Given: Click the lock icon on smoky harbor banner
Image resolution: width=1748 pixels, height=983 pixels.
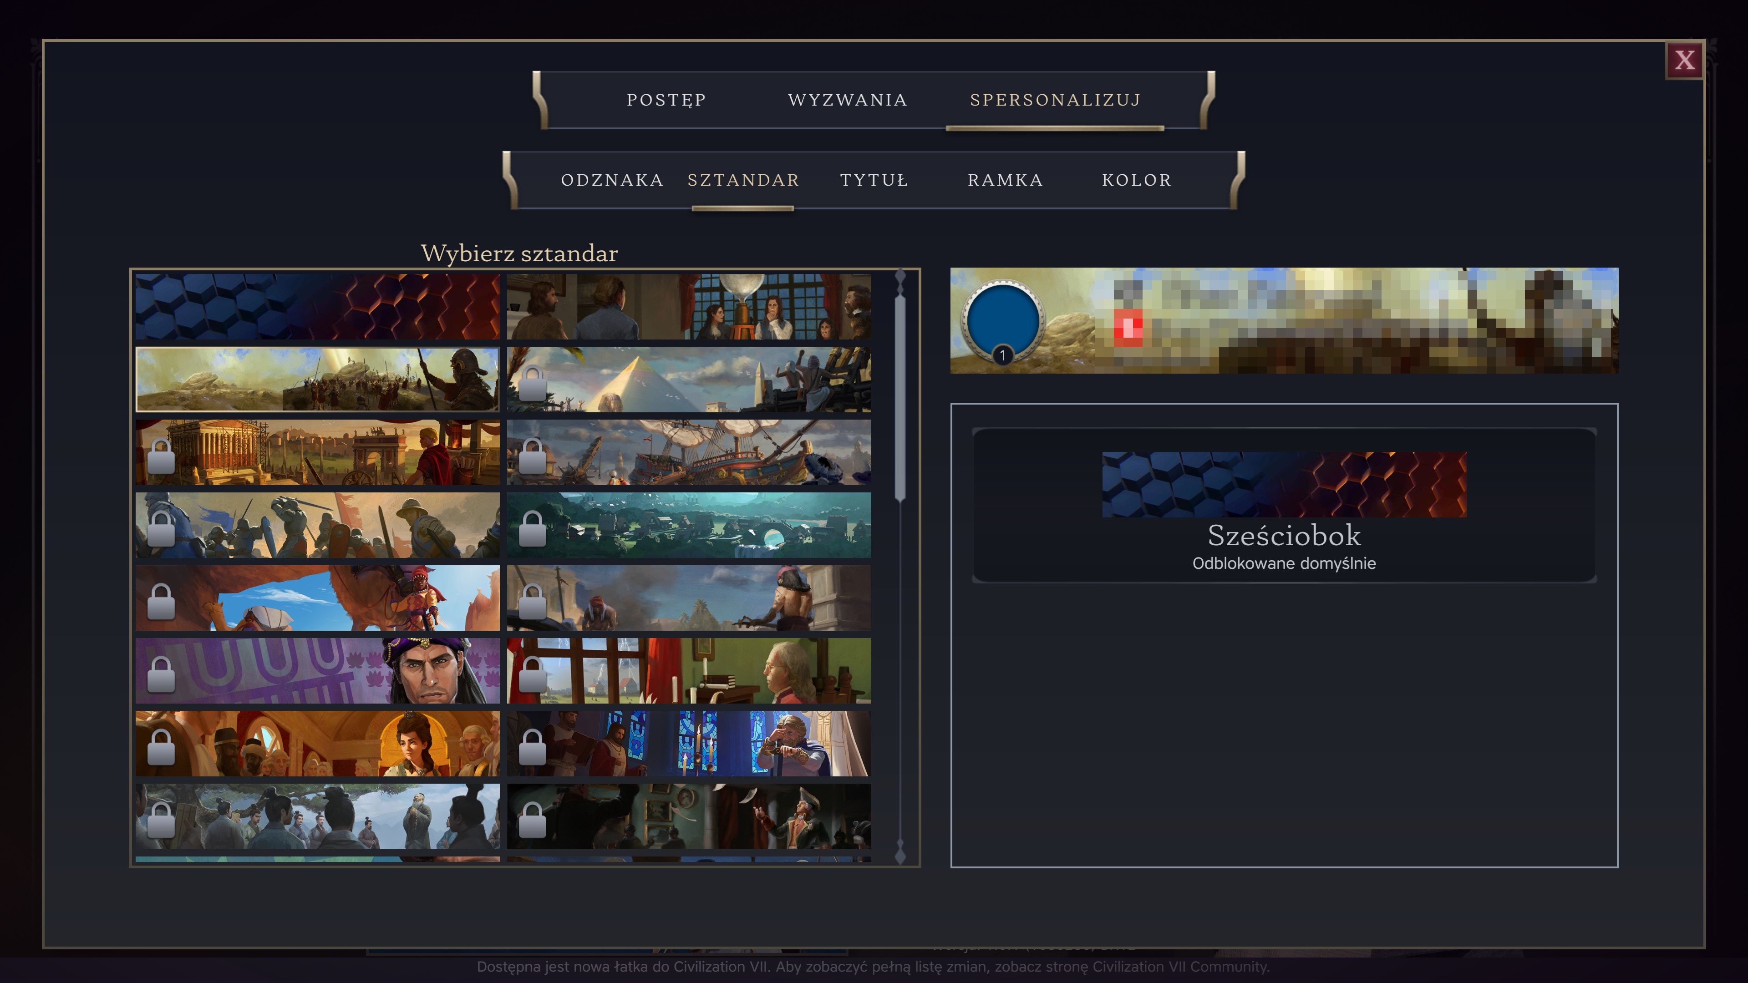Looking at the screenshot, I should click(533, 601).
